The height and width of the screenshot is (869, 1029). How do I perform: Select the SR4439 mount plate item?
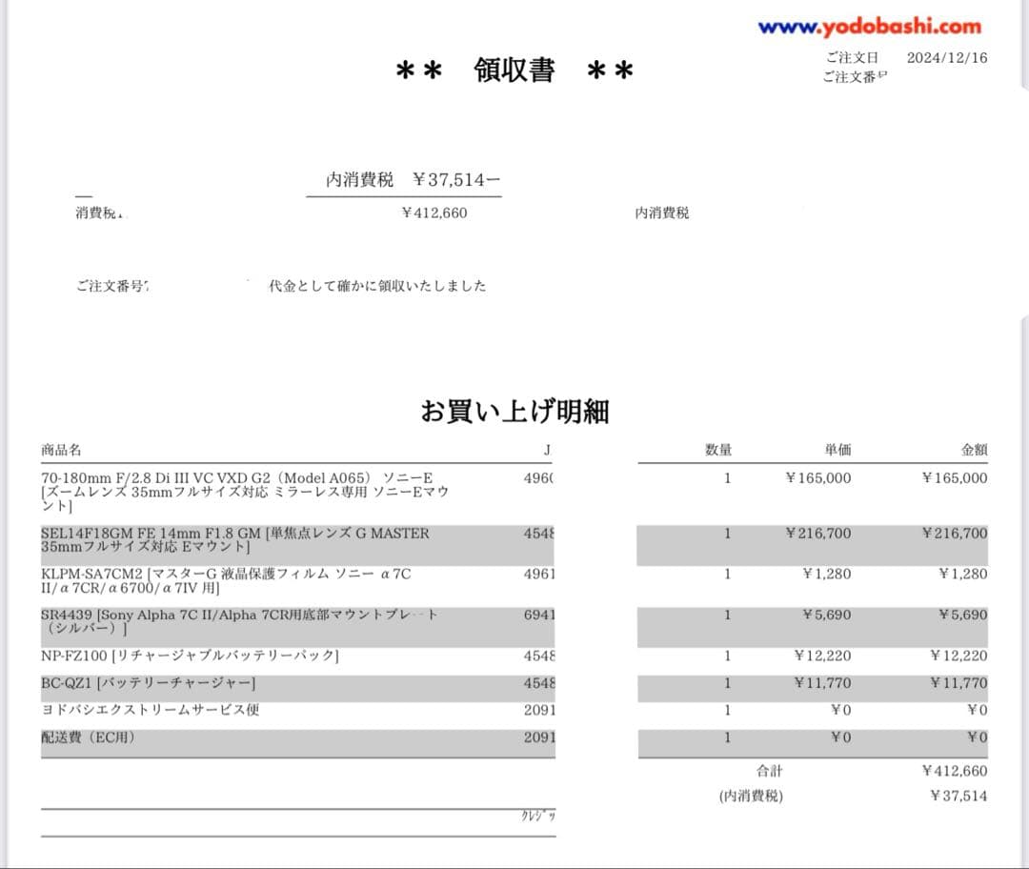pyautogui.click(x=238, y=621)
